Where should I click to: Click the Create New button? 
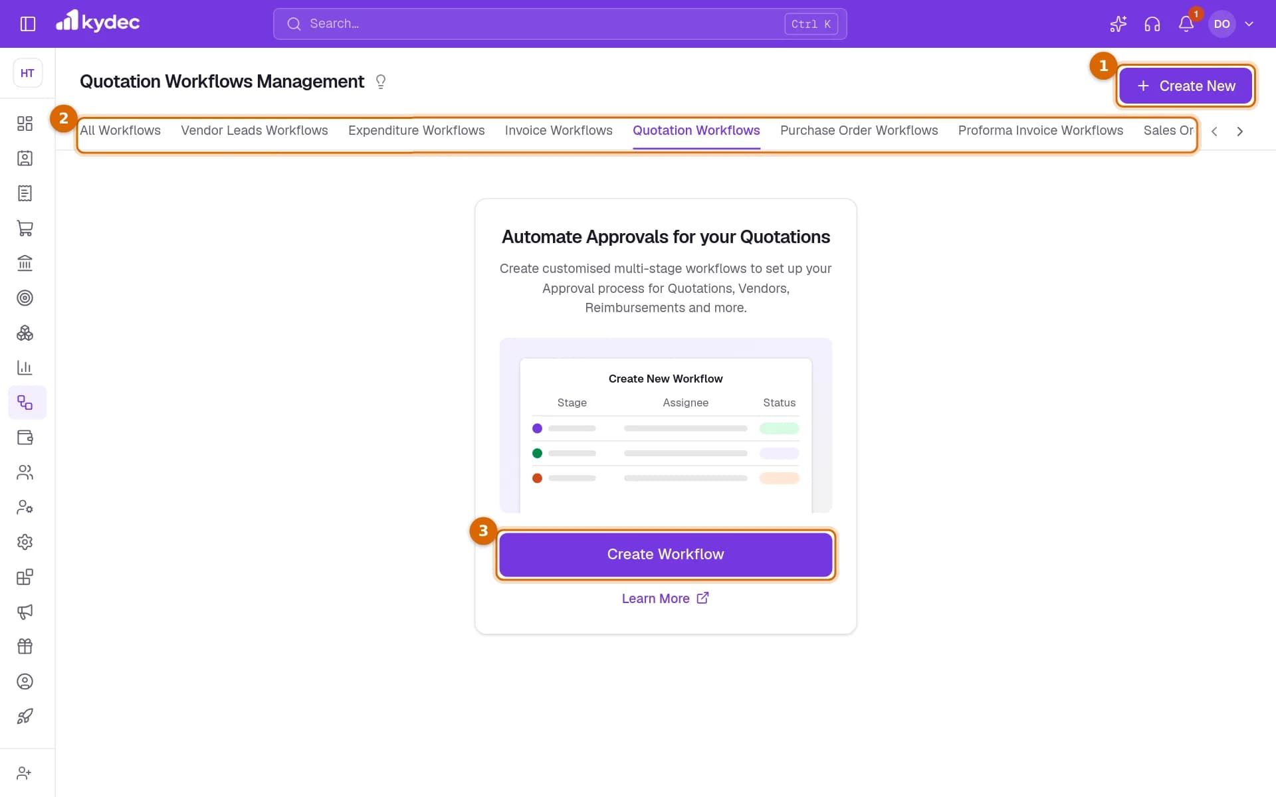tap(1186, 86)
